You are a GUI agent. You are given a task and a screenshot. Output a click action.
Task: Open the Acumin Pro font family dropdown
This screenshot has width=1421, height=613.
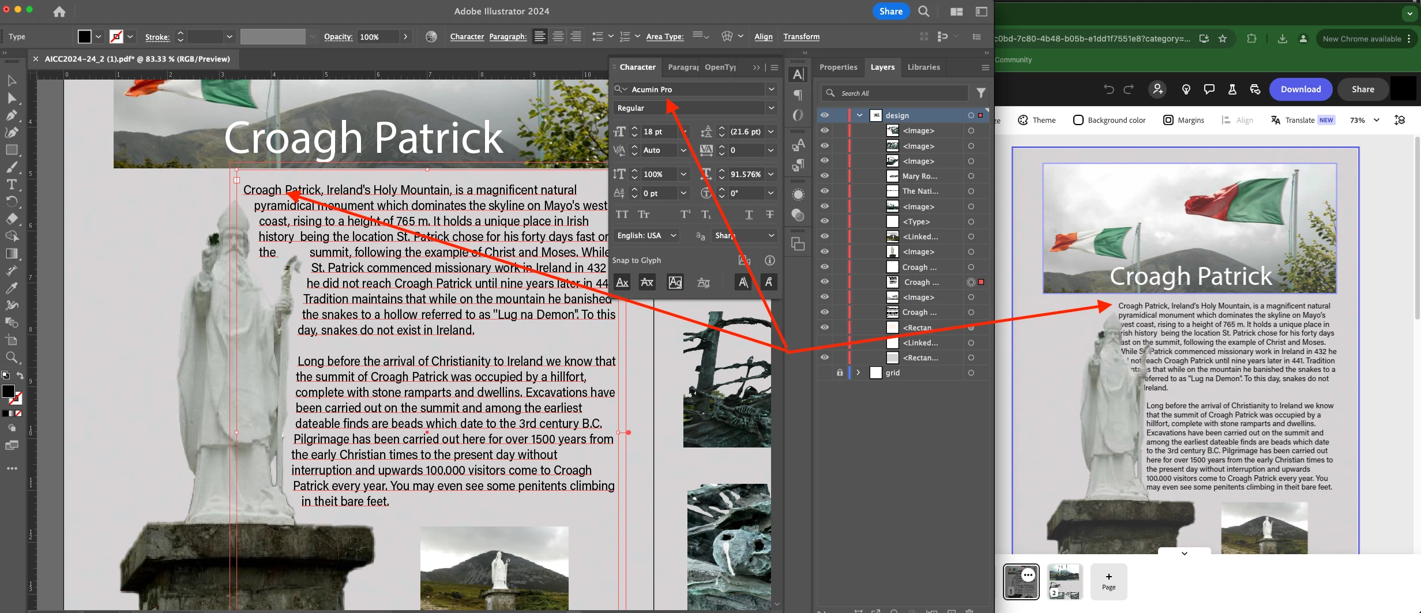point(770,89)
